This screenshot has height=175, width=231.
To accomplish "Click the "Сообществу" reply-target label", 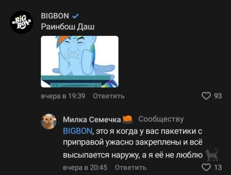I will pos(161,119).
